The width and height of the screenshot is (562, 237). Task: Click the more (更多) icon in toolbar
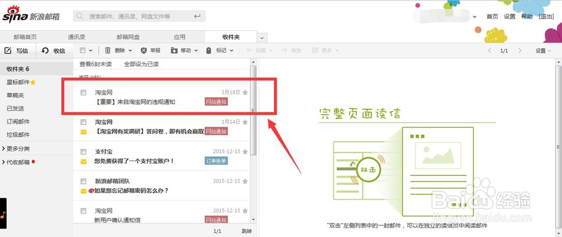click(x=315, y=50)
